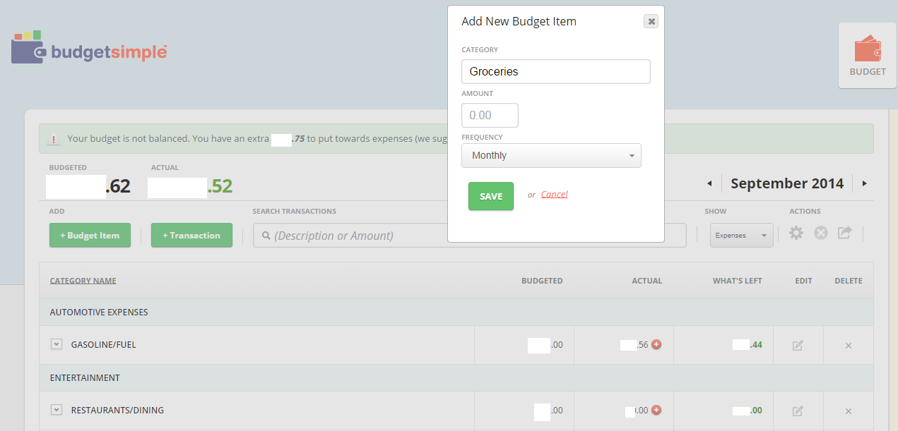Click the export share icon in Actions
This screenshot has width=898, height=431.
tap(844, 233)
